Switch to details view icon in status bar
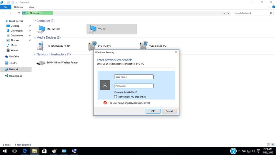Image resolution: width=276 pixels, height=155 pixels. pos(268,144)
